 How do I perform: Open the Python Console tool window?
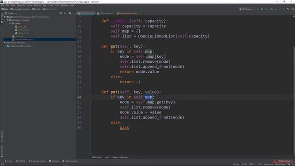[x=70, y=161]
